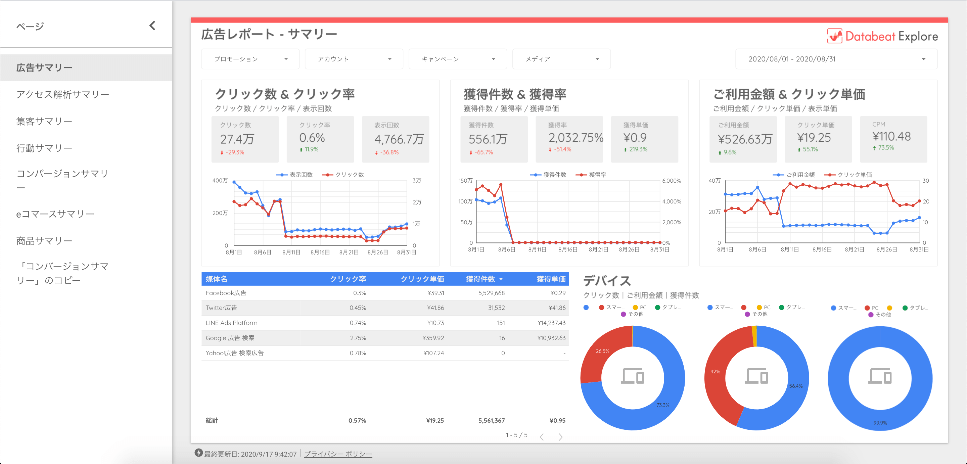Select the Facebook広告 table row
Image resolution: width=967 pixels, height=464 pixels.
pos(385,293)
